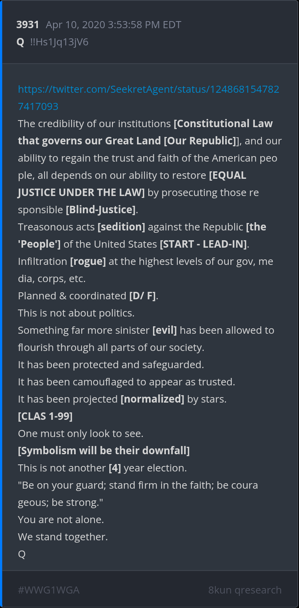Image resolution: width=299 pixels, height=608 pixels.
Task: Click the tripcode !!Hs1Jq13jV6
Action: point(59,42)
